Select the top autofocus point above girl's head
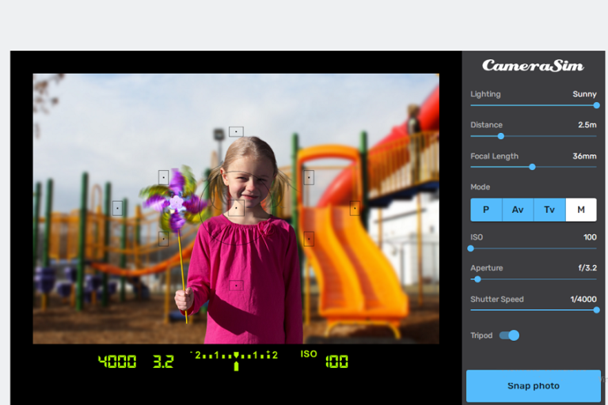608x405 pixels. click(x=236, y=132)
